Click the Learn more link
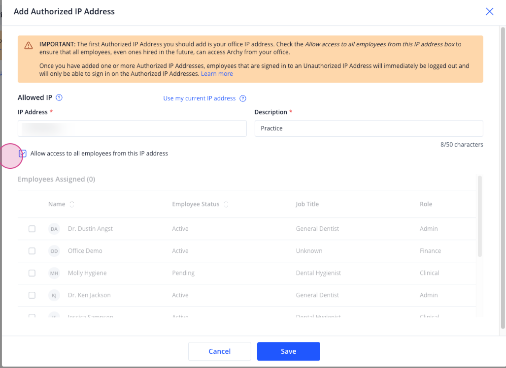506x368 pixels. [217, 74]
